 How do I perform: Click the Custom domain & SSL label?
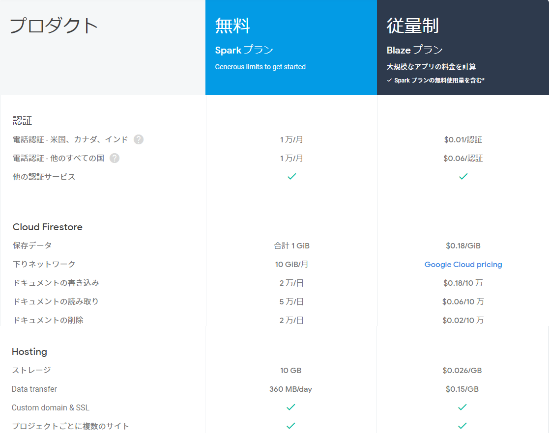[x=51, y=407]
